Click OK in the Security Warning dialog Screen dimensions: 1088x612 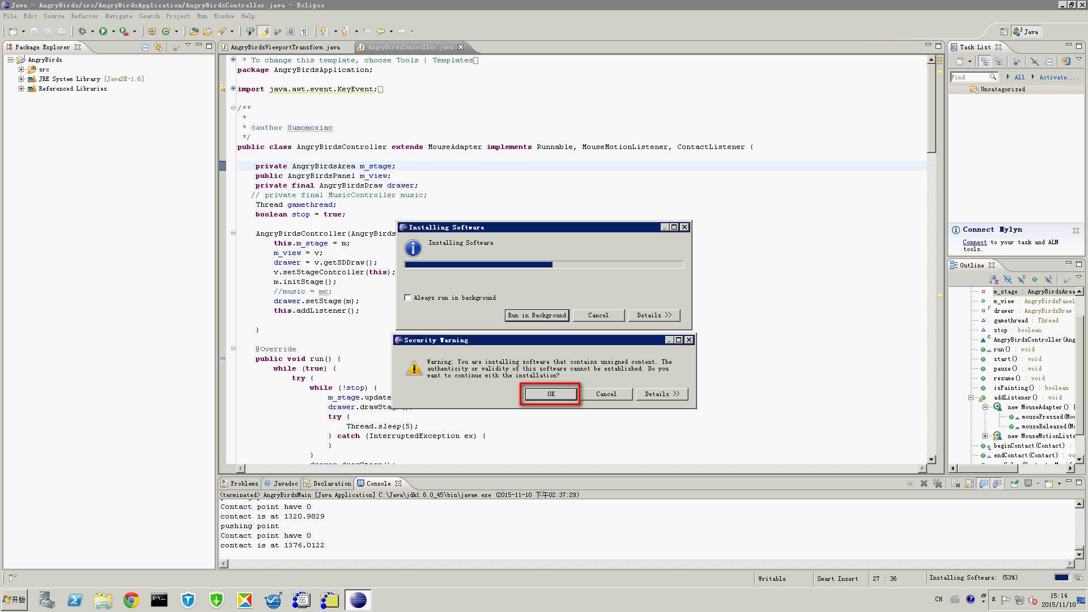(x=551, y=394)
